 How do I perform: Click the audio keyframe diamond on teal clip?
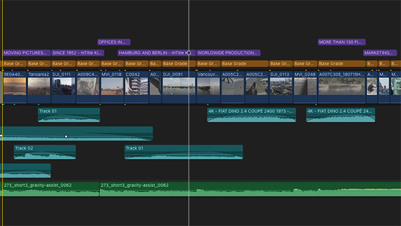tap(66, 137)
